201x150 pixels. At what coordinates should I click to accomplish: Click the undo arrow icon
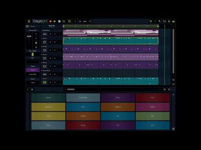(x=151, y=21)
